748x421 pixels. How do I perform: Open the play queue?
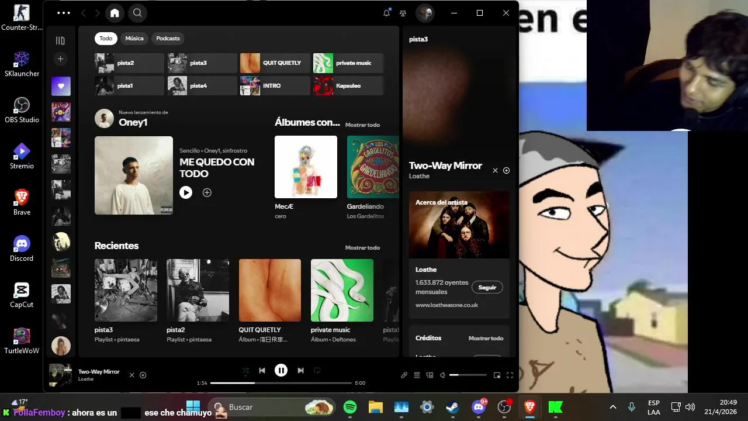pos(417,375)
